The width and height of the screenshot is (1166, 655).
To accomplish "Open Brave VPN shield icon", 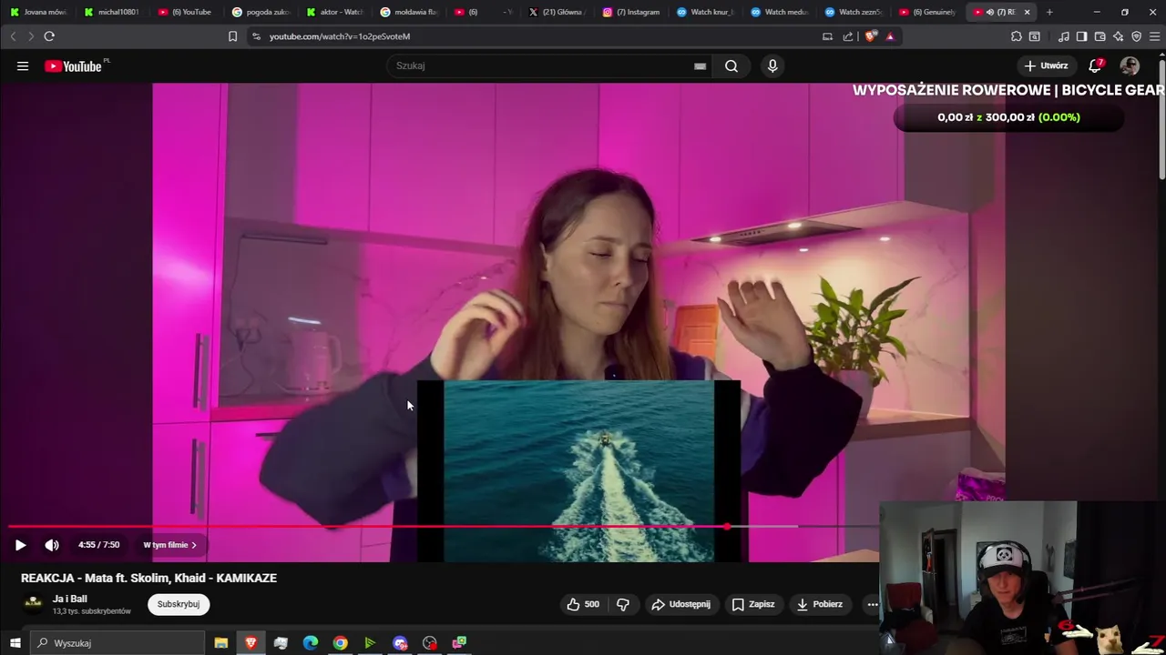I will [x=1136, y=36].
